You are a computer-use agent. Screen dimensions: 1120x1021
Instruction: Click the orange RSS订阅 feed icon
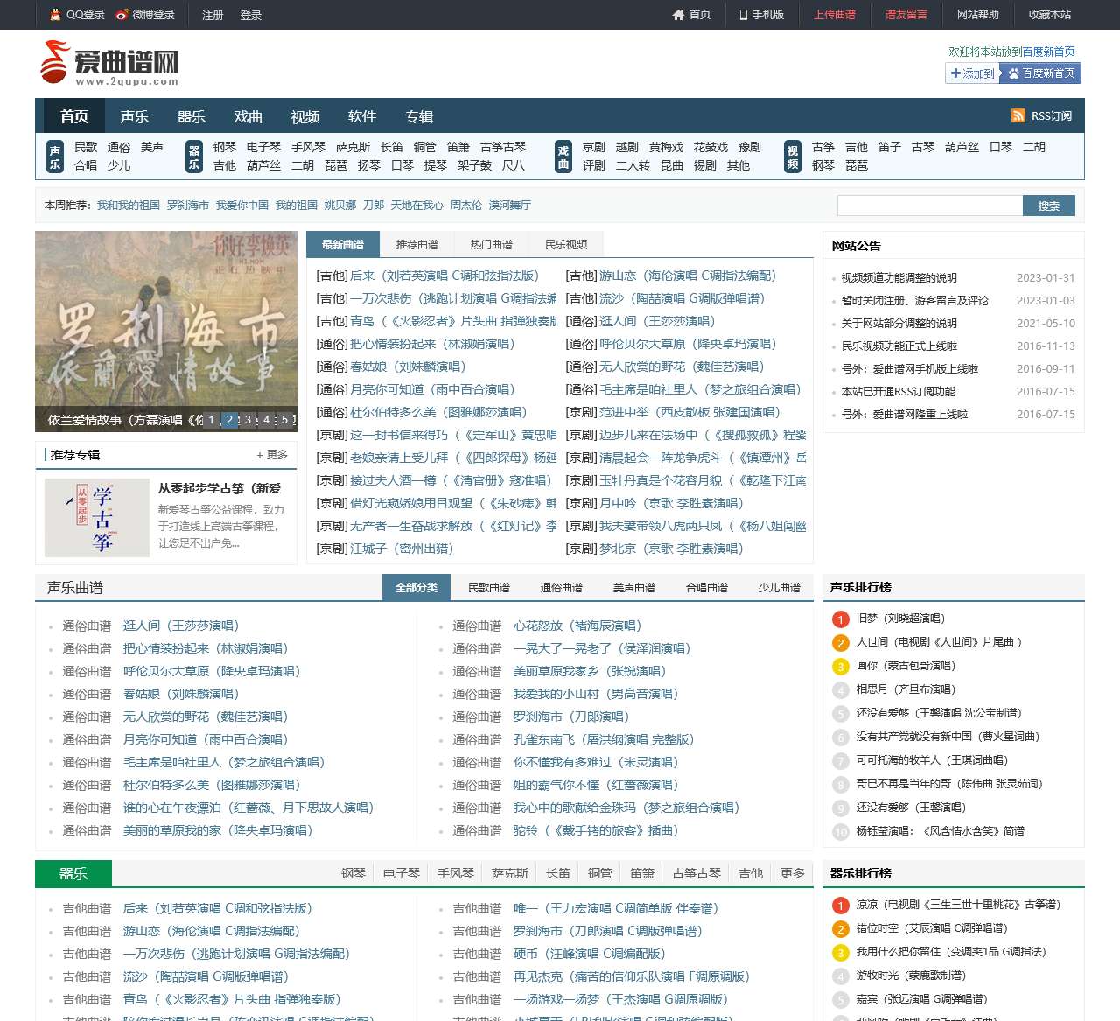(1018, 115)
